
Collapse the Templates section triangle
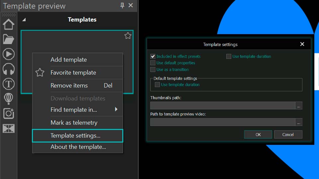24,20
